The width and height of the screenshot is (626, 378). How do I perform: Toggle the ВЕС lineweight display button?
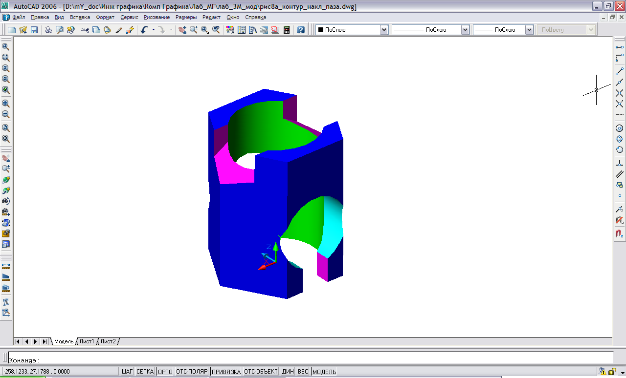[303, 372]
